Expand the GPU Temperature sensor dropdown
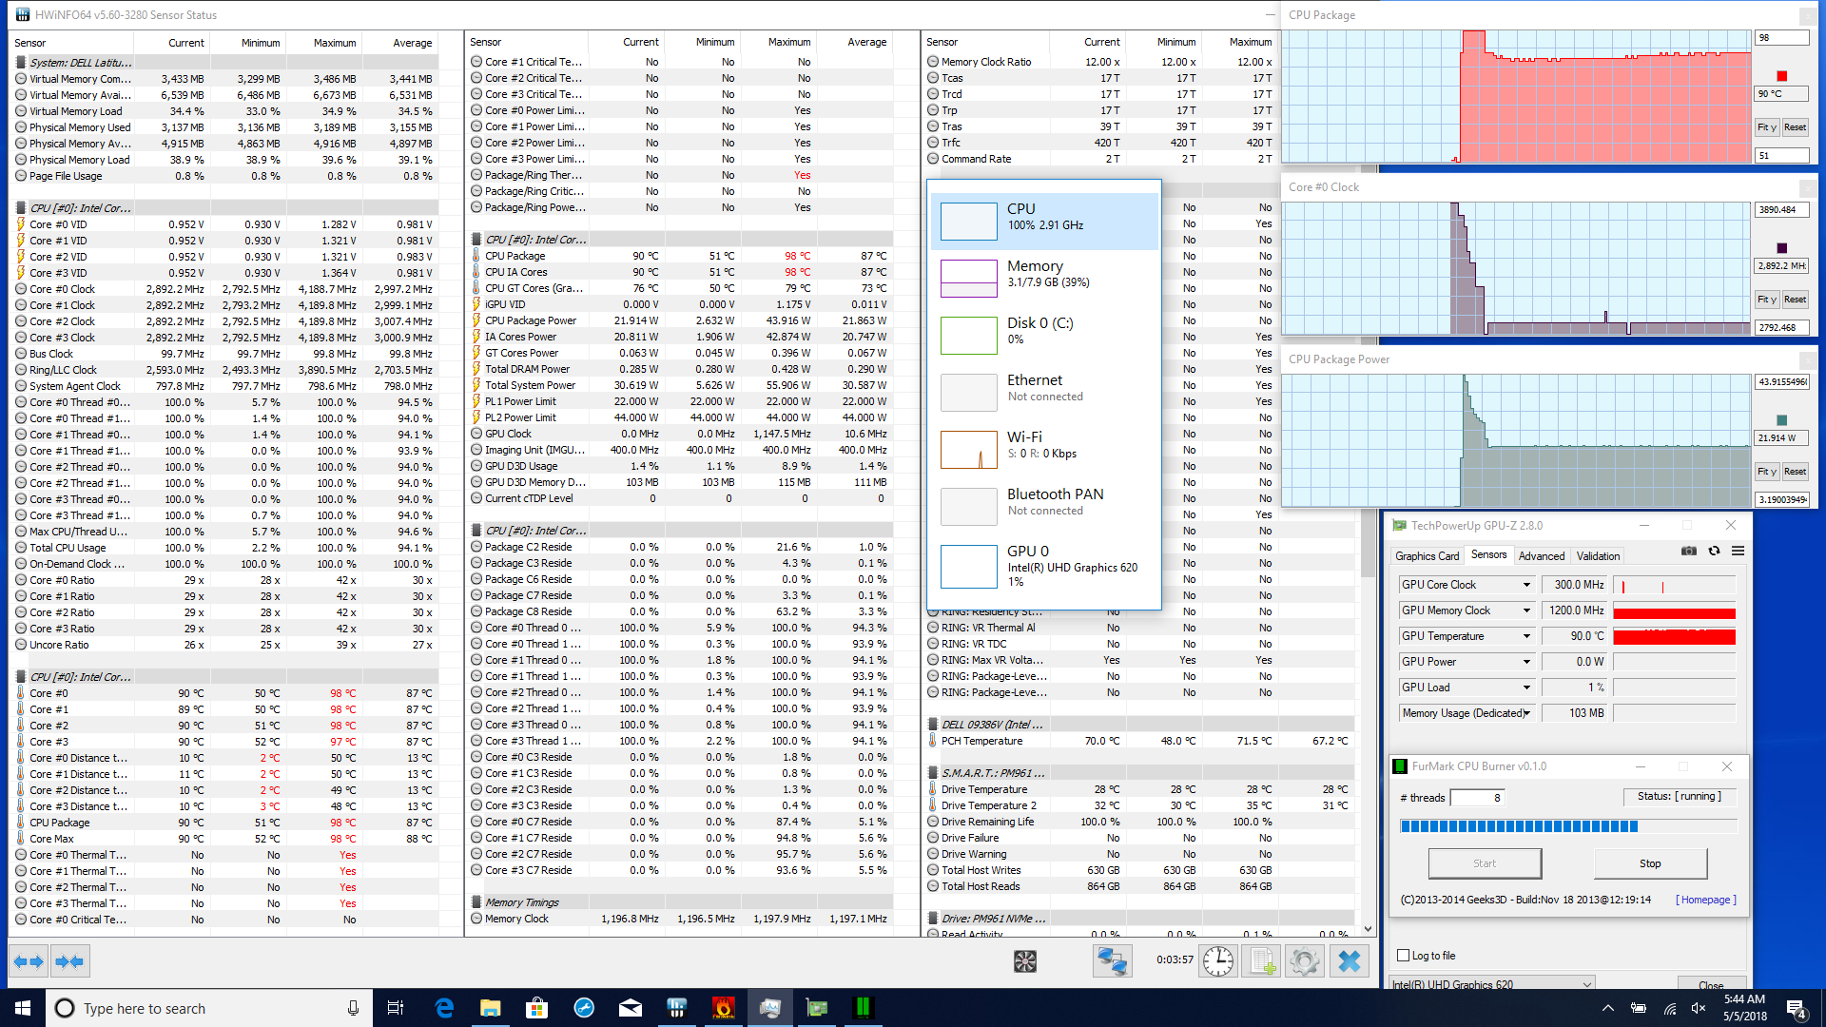Image resolution: width=1826 pixels, height=1027 pixels. pos(1526,636)
